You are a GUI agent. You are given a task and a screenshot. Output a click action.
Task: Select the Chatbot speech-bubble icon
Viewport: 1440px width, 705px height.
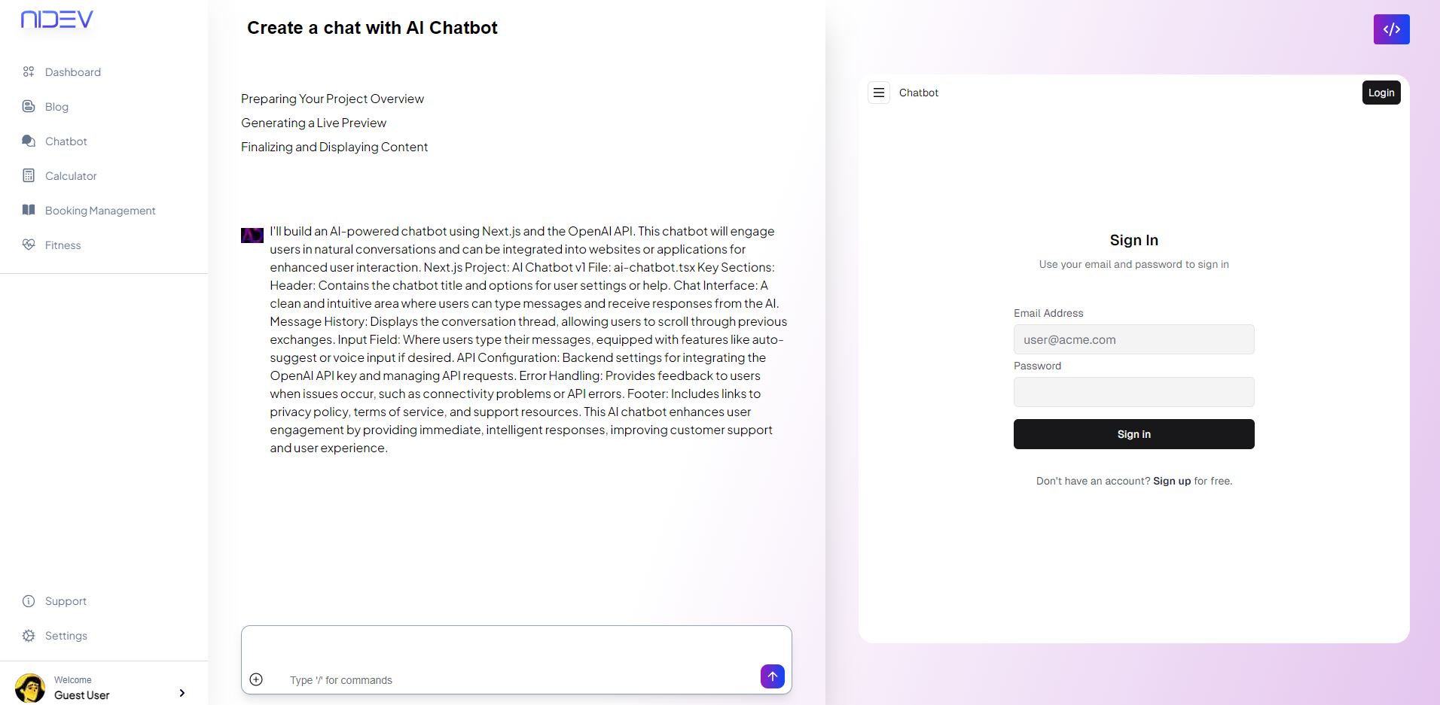(x=29, y=141)
